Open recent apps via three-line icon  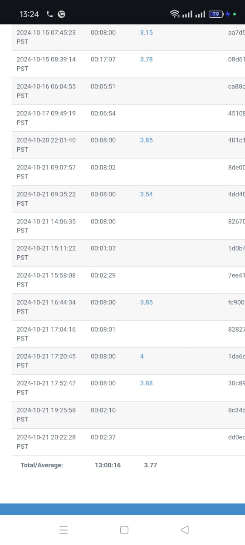tap(64, 530)
